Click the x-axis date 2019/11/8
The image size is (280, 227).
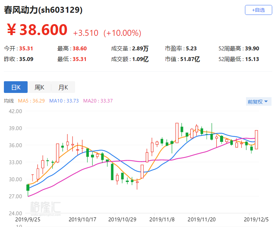point(162,220)
